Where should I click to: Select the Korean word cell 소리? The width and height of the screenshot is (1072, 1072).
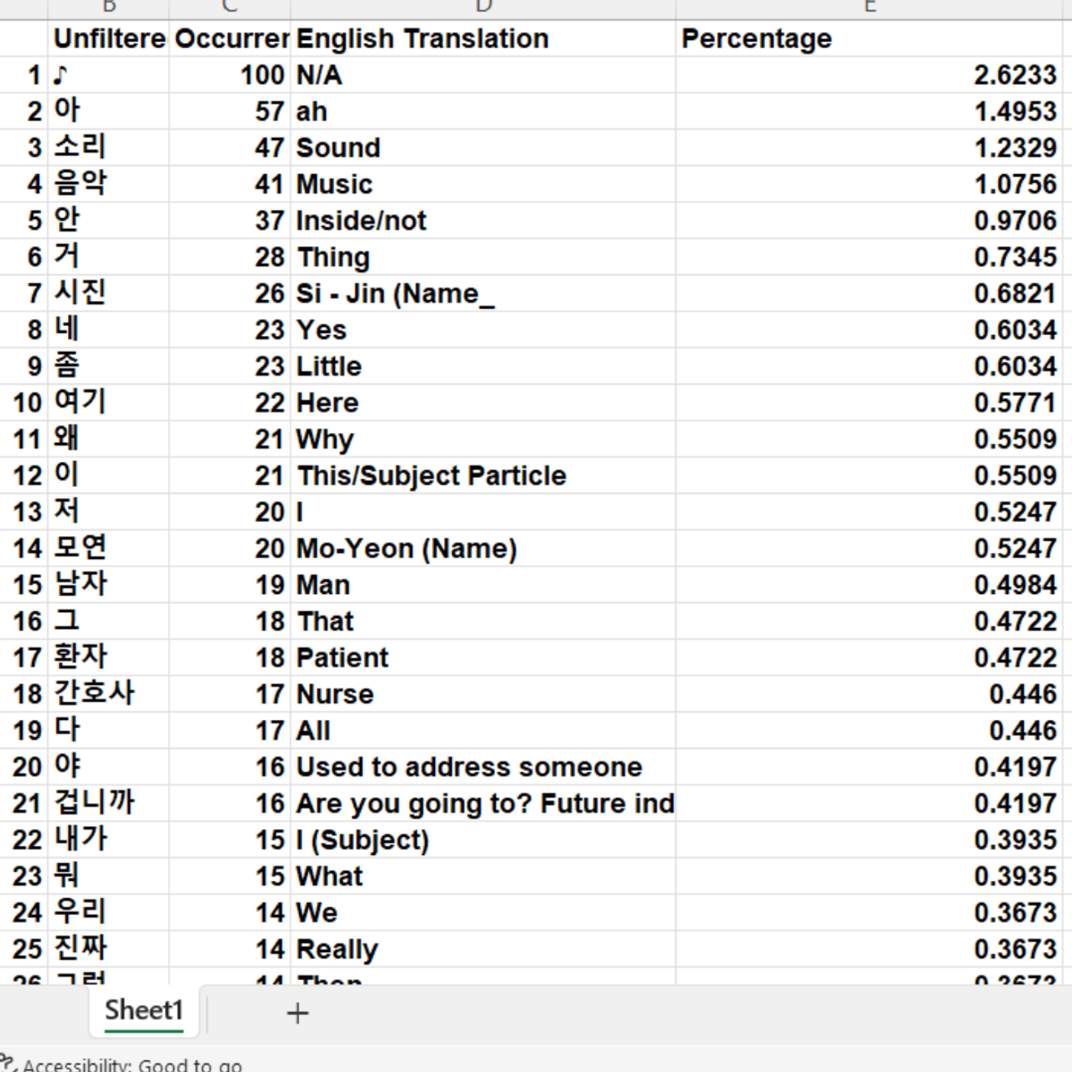coord(109,148)
